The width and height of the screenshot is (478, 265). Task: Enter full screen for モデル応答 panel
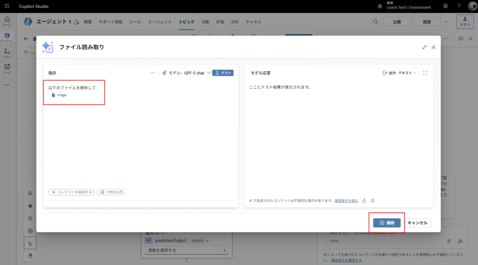pyautogui.click(x=425, y=73)
